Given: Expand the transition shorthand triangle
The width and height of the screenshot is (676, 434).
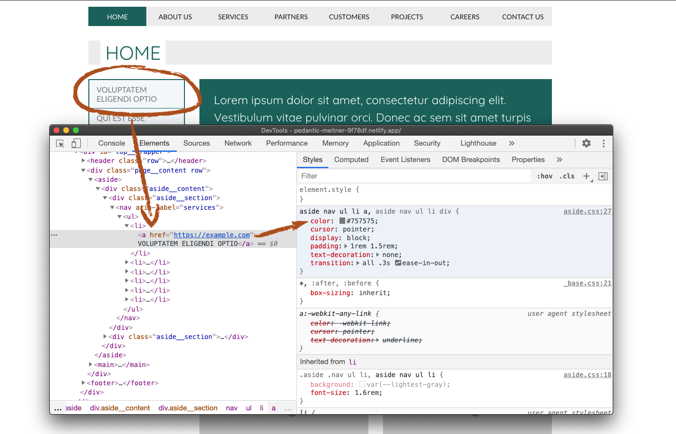Looking at the screenshot, I should (358, 263).
